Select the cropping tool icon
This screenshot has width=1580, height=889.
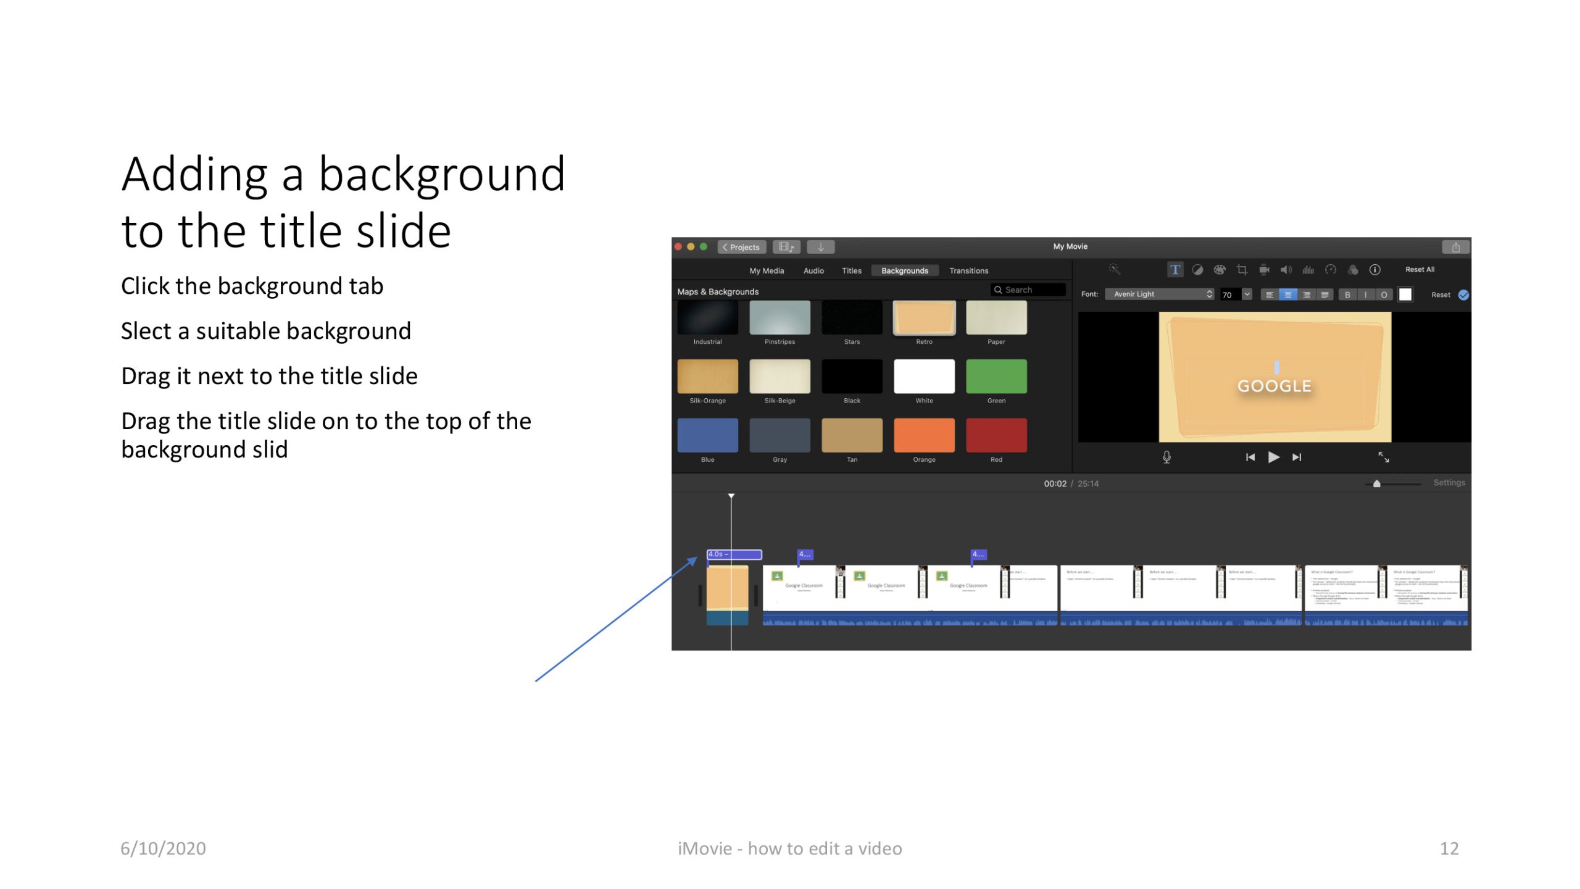point(1242,270)
